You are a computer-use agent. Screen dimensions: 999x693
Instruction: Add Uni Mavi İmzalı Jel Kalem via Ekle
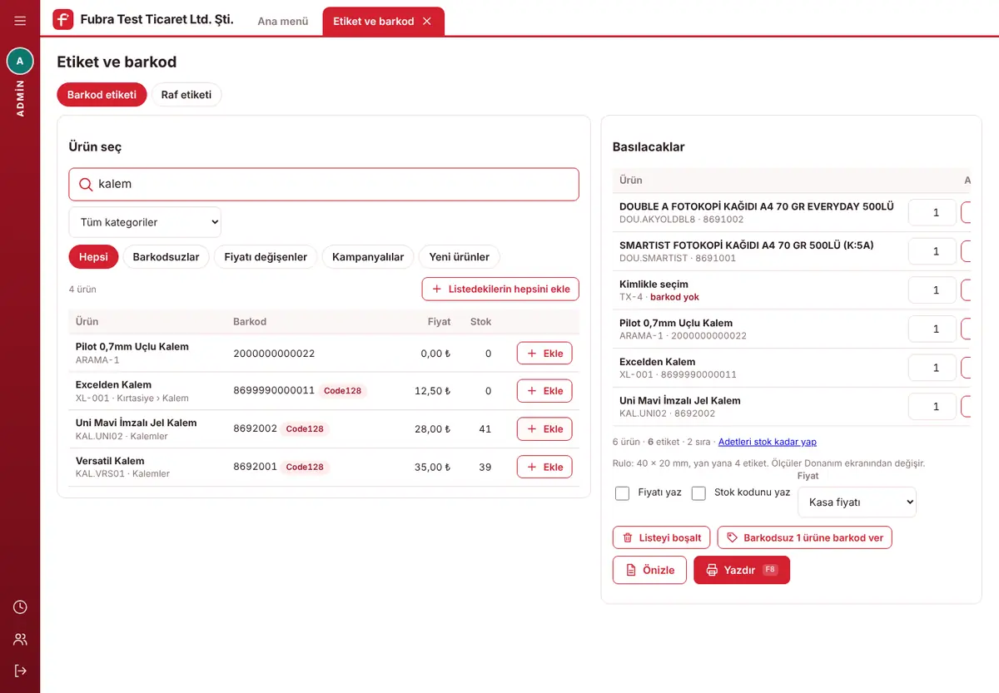click(544, 429)
